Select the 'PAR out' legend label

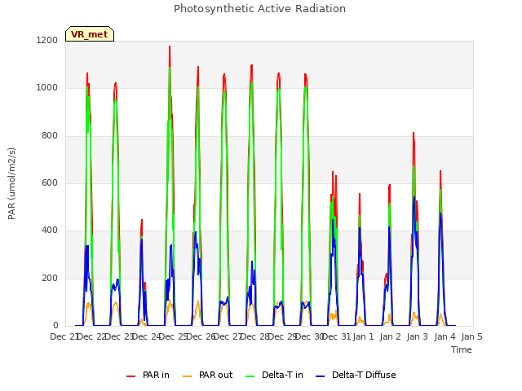(x=215, y=375)
